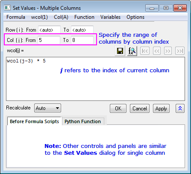
Task: Click the Recalculate label
Action: 18,108
